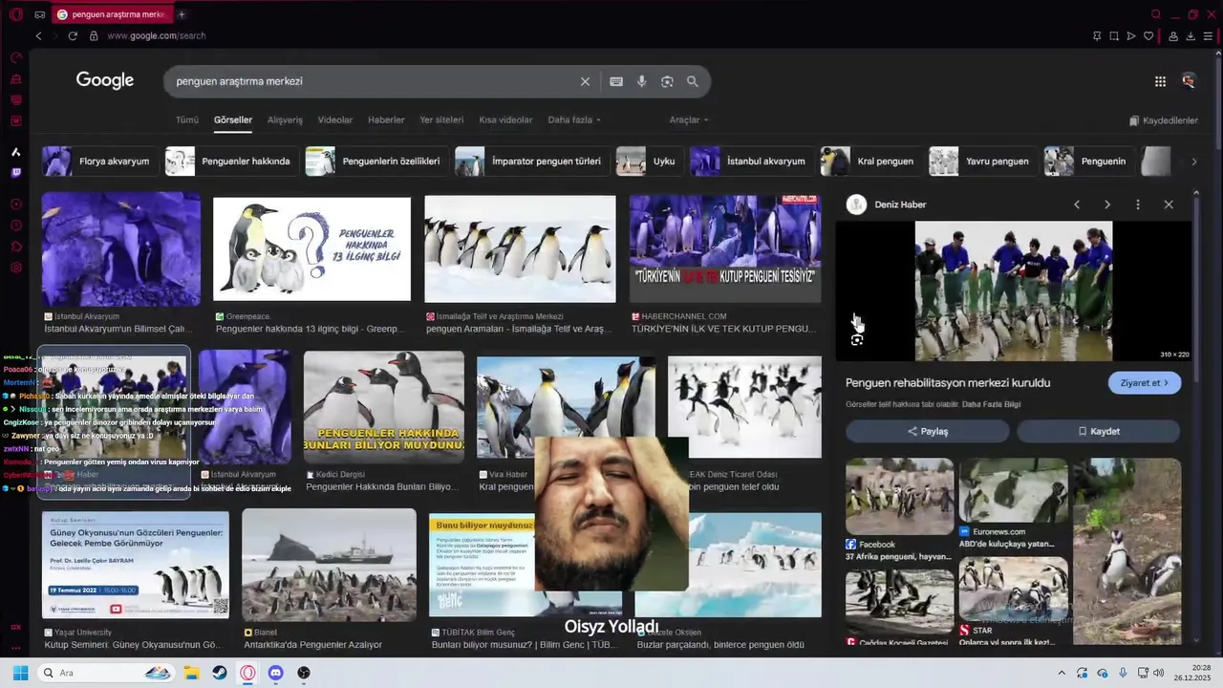Open Yaşar University seminar thumbnail
The image size is (1223, 688).
point(136,565)
